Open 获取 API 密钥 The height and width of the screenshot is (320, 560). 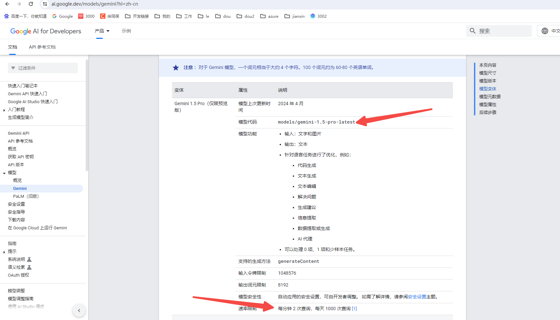21,157
